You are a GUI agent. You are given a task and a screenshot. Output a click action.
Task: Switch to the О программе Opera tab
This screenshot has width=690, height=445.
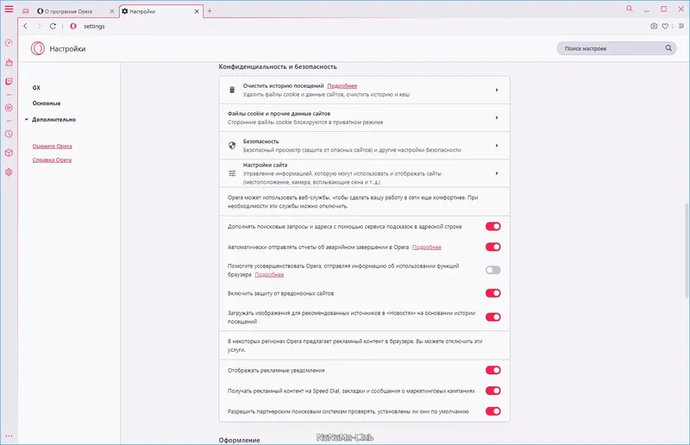(72, 10)
